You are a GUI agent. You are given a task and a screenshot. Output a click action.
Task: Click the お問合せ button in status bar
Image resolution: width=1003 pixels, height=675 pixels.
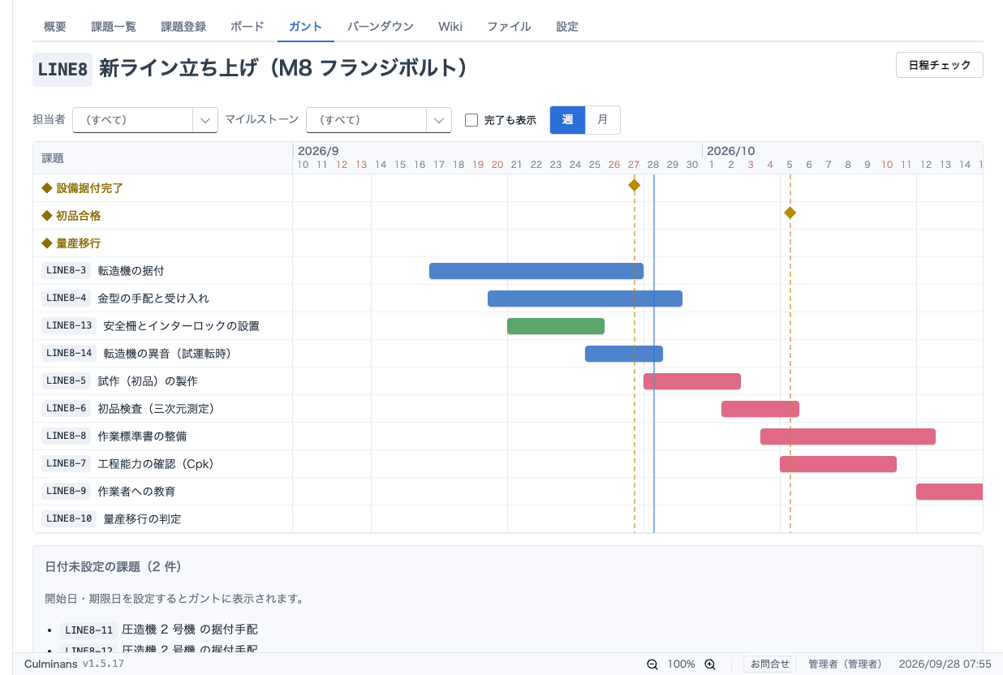tap(770, 664)
